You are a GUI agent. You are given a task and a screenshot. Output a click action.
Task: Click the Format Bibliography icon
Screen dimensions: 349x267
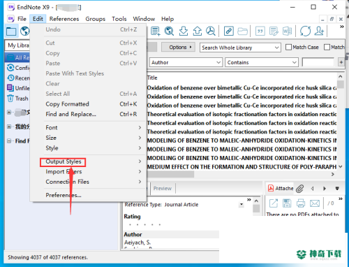point(274,31)
